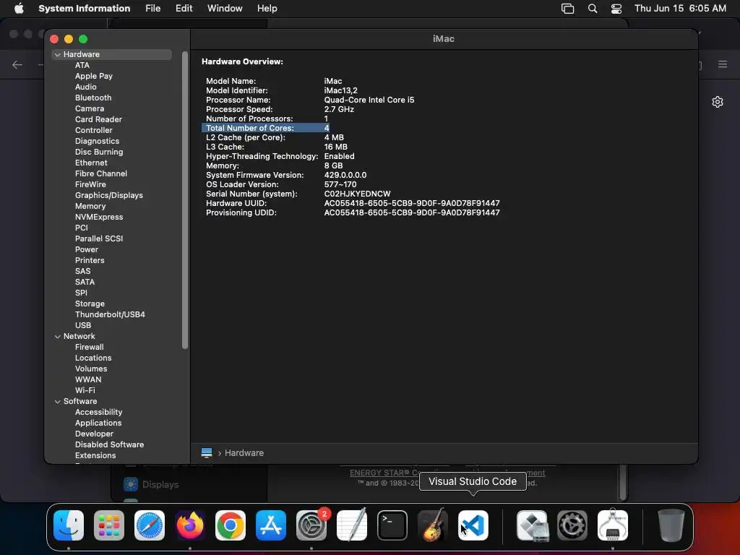Open the File menu
Image resolution: width=740 pixels, height=555 pixels.
coord(153,9)
